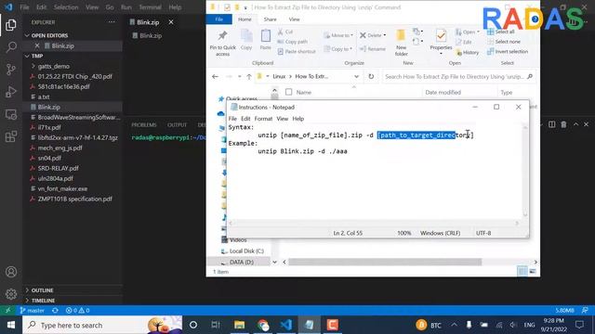This screenshot has width=595, height=334.
Task: Click Select none in the ribbon
Action: click(x=504, y=42)
